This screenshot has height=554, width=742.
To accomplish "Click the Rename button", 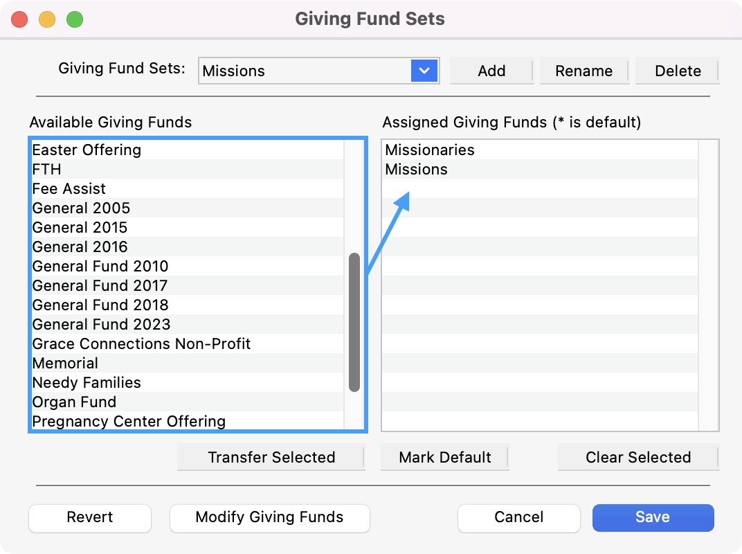I will pos(583,71).
